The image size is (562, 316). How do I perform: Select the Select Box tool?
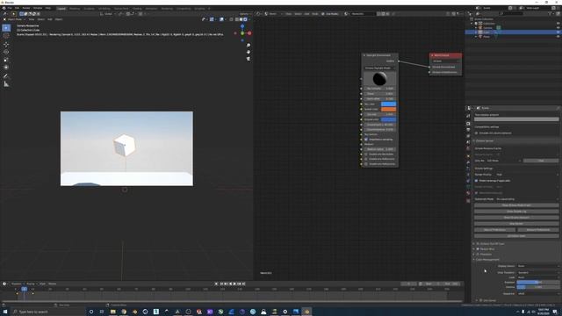tap(6, 28)
